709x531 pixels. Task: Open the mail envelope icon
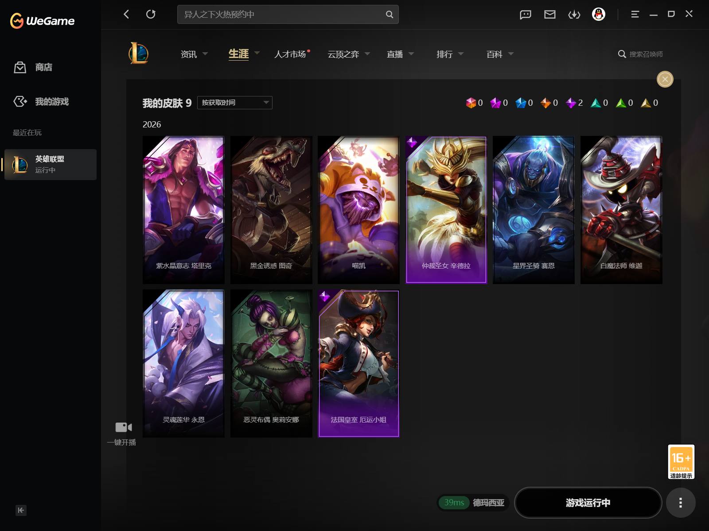point(550,15)
